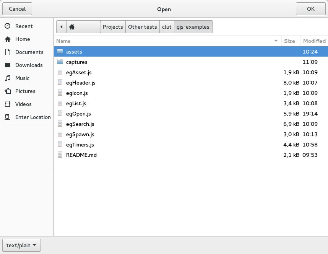Open Pictures from the sidebar
The height and width of the screenshot is (254, 328).
tap(27, 91)
